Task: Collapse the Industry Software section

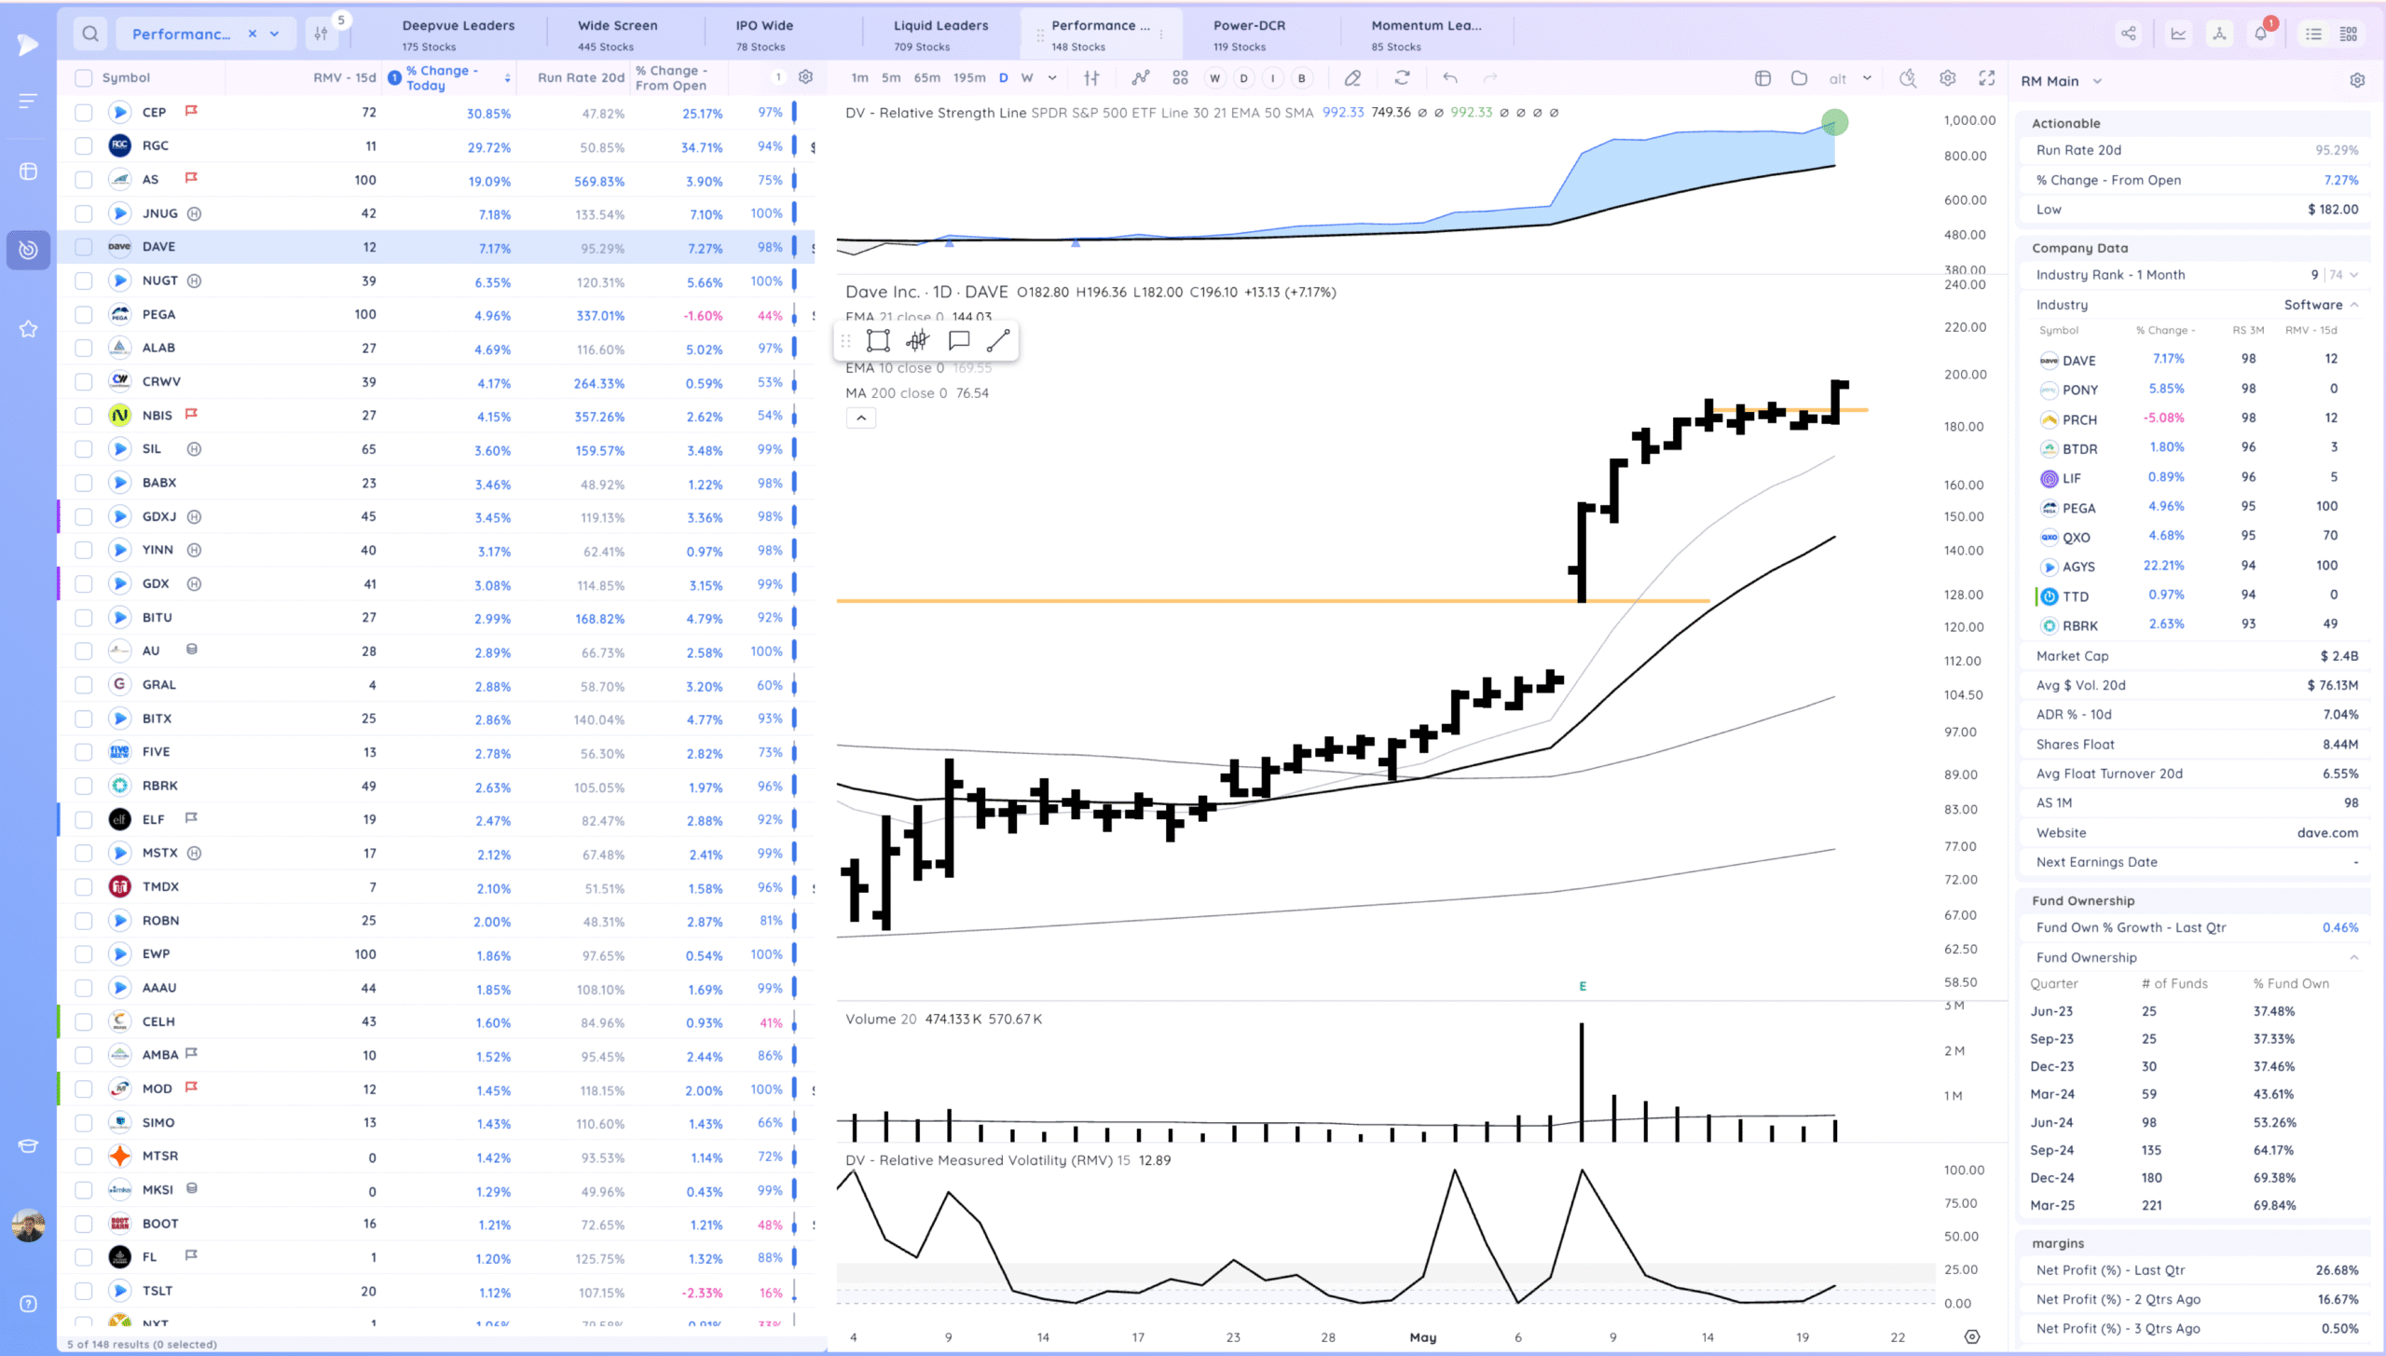Action: click(2354, 305)
